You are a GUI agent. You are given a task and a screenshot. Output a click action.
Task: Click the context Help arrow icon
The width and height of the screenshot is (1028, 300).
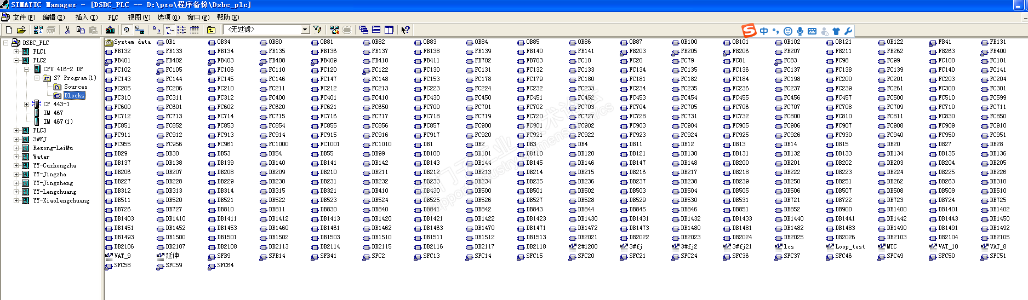point(406,30)
